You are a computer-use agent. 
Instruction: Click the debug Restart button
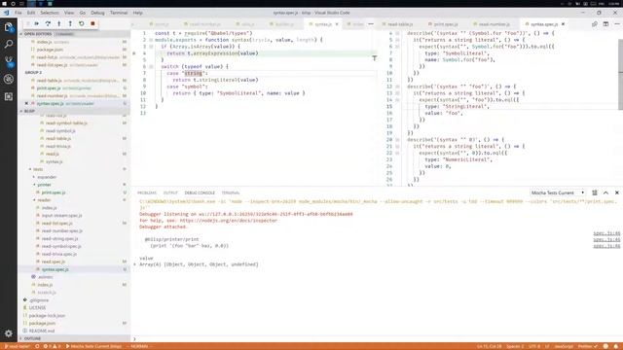click(x=82, y=23)
